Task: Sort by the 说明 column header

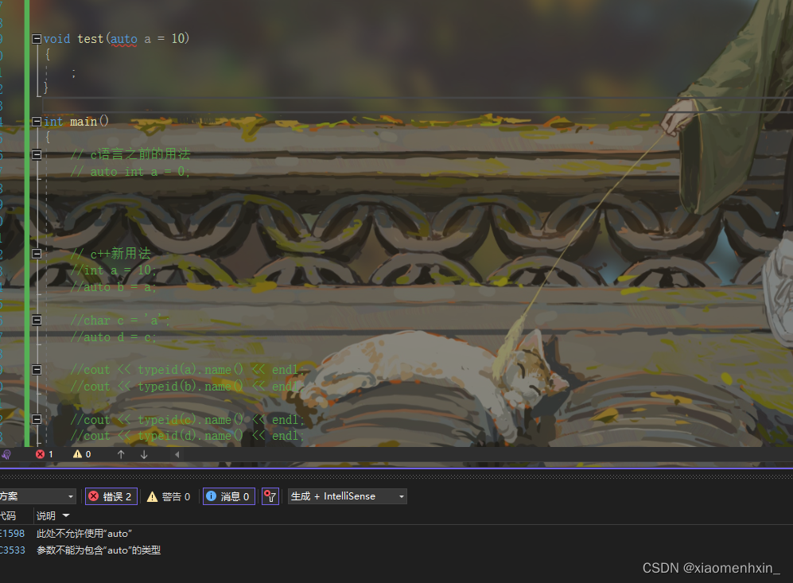Action: coord(46,515)
